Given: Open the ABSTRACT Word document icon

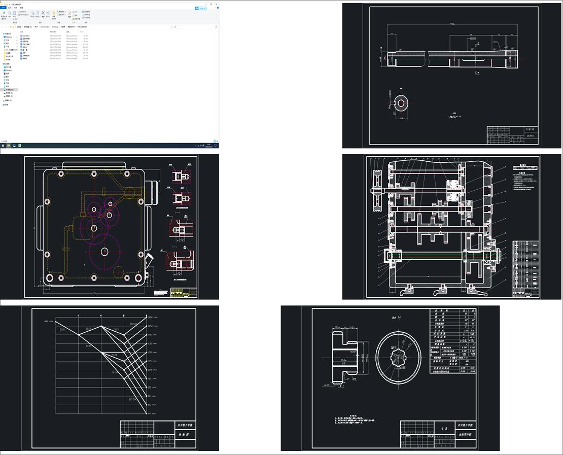Looking at the screenshot, I should pos(21,36).
